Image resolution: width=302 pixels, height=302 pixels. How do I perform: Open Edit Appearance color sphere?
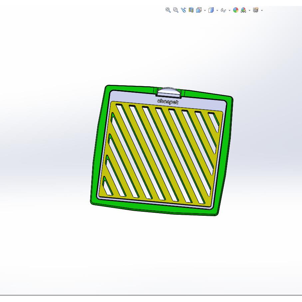(x=236, y=10)
